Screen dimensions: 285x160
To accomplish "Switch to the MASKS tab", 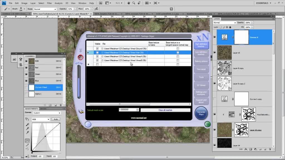I will click(x=43, y=109).
